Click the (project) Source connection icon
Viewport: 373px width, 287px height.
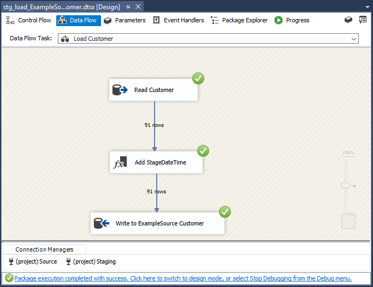click(x=11, y=261)
